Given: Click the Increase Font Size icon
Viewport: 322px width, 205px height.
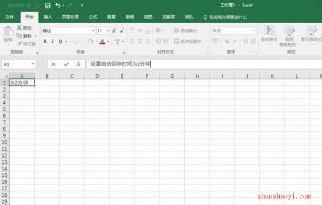Looking at the screenshot, I should [x=114, y=31].
